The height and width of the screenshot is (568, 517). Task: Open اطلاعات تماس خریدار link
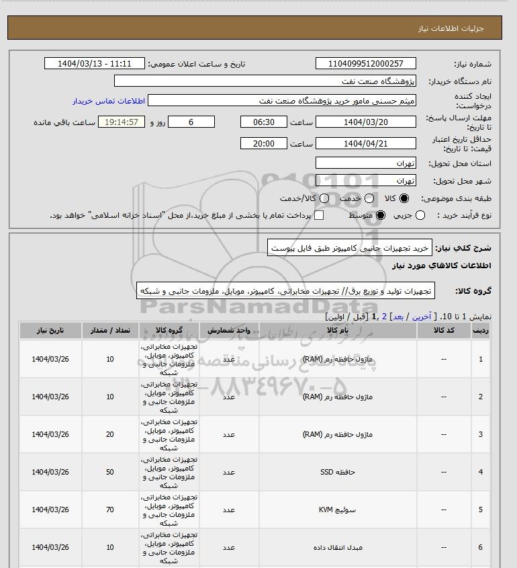pyautogui.click(x=109, y=101)
